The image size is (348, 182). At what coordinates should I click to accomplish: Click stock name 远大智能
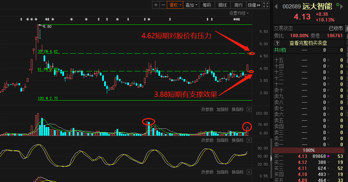tap(317, 6)
